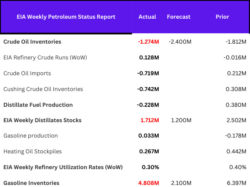Click forecast value 2.100M

pyautogui.click(x=181, y=183)
